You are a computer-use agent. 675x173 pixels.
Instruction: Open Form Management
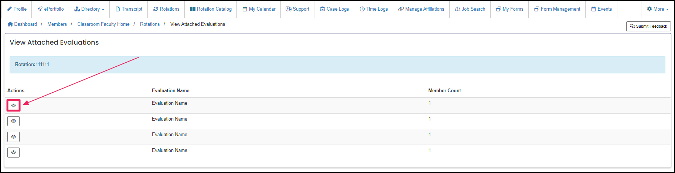(x=557, y=9)
